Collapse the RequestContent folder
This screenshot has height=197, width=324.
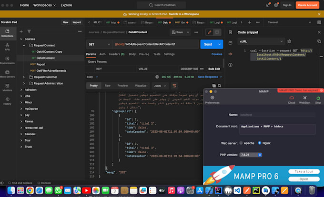(x=24, y=45)
